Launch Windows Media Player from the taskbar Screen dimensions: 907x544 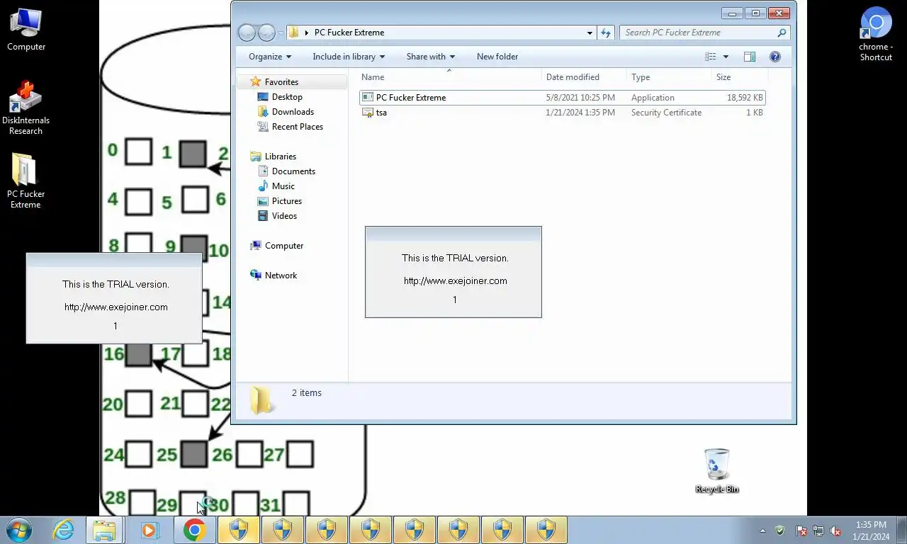coord(150,530)
